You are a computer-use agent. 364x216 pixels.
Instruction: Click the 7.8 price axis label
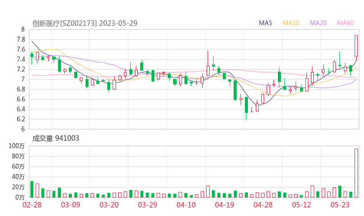(21, 39)
